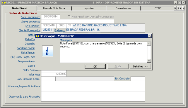Open the Data Lançamento link

pos(30,17)
